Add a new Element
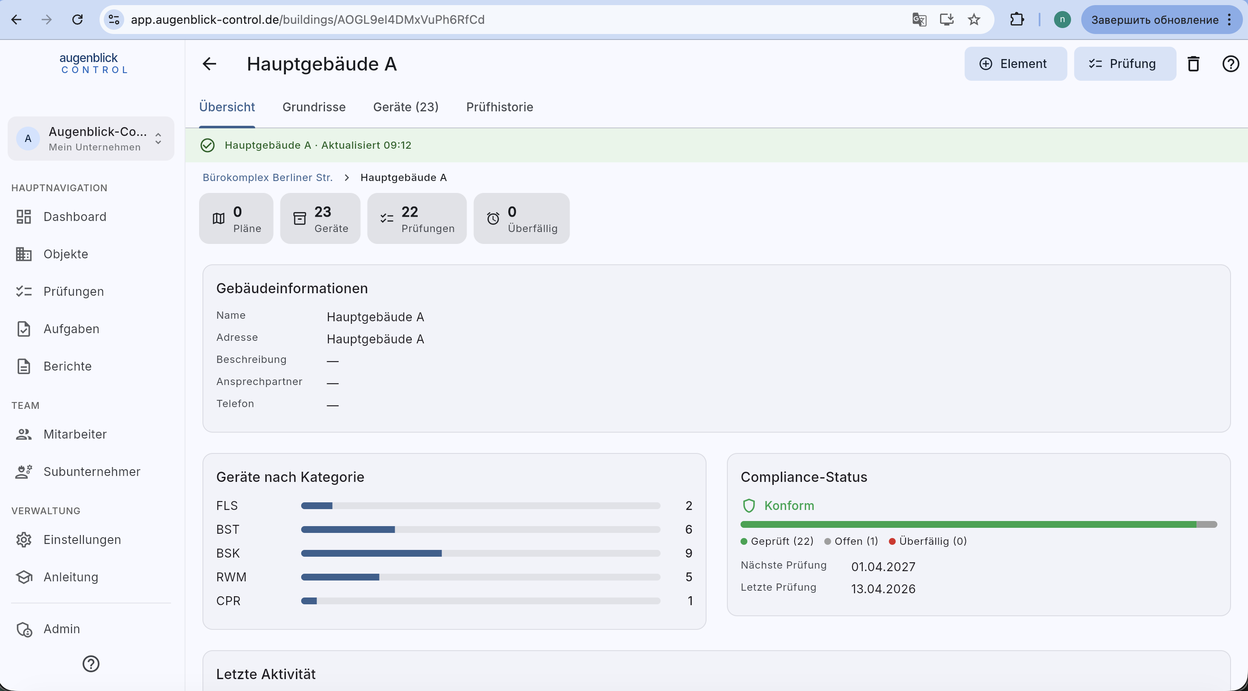Viewport: 1248px width, 691px height. click(1015, 64)
